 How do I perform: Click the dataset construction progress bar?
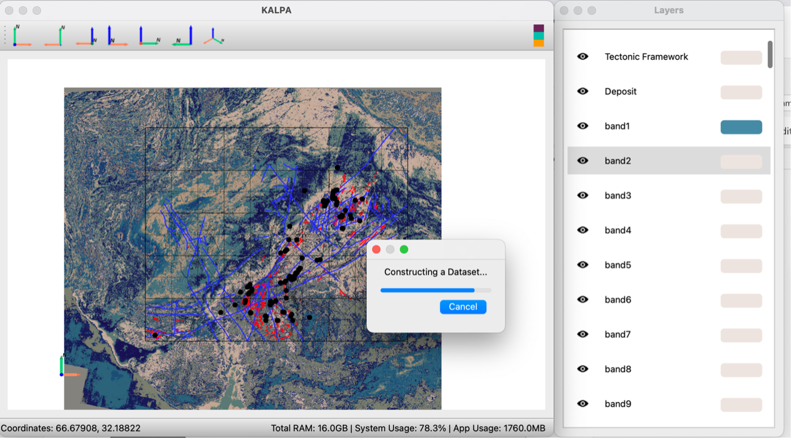click(x=436, y=291)
